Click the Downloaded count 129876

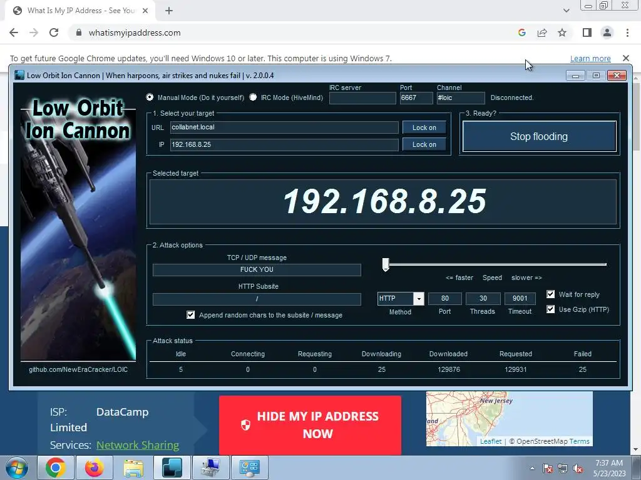point(448,369)
